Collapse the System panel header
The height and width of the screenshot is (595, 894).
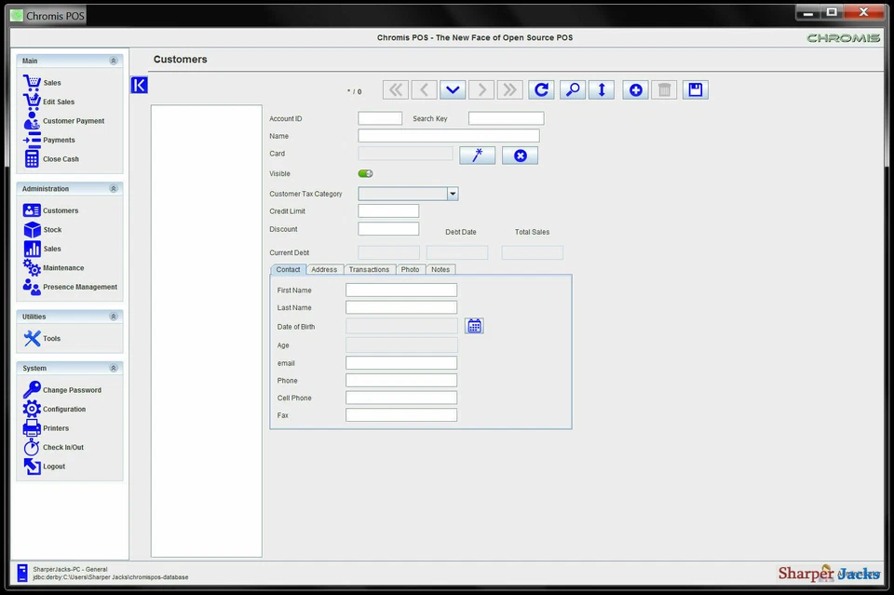[113, 368]
